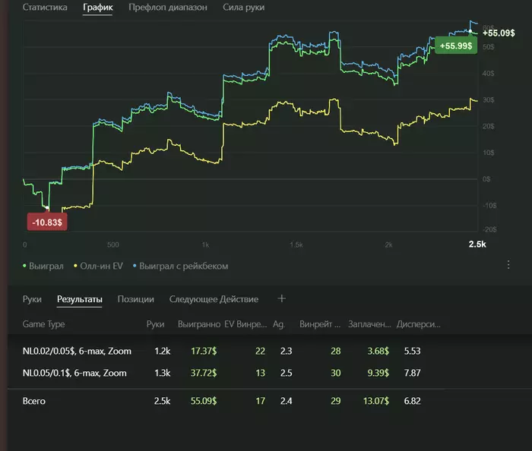Sort by Дисперси... column header
The image size is (532, 451).
click(x=419, y=324)
